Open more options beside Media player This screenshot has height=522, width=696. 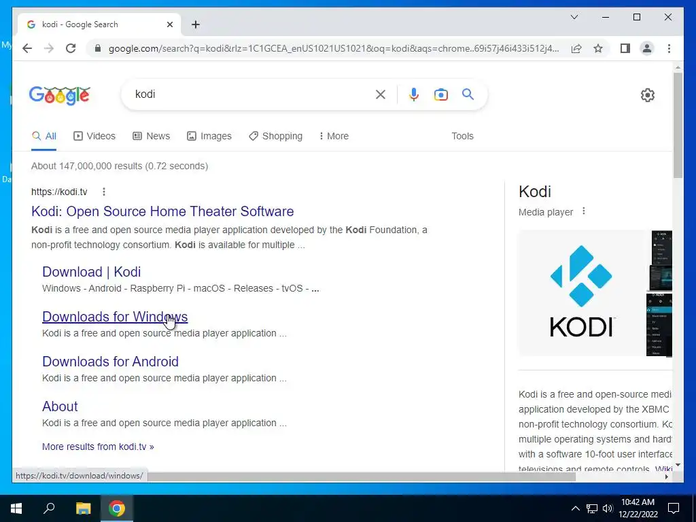coord(584,211)
